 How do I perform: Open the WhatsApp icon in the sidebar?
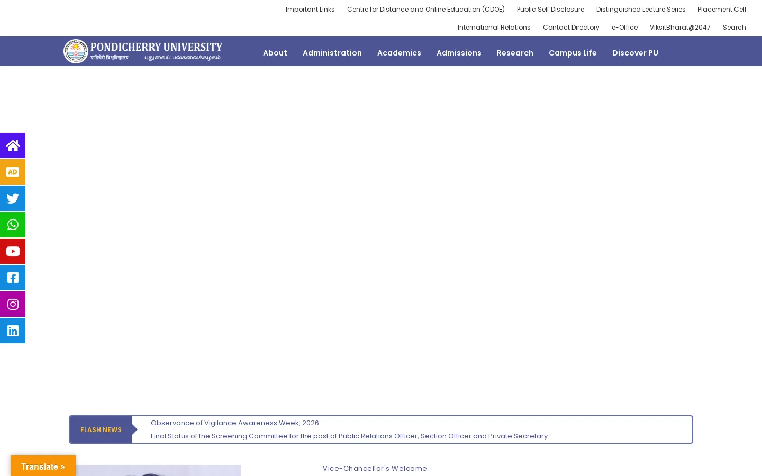(x=13, y=225)
